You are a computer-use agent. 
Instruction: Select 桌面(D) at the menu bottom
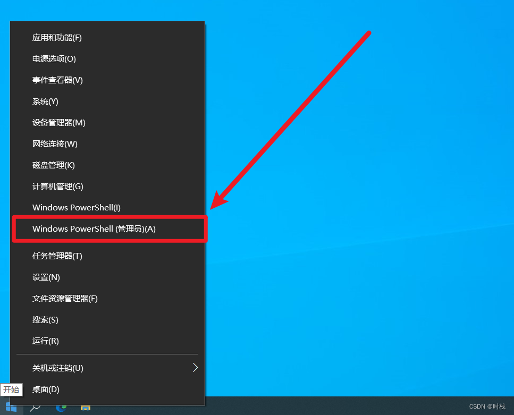pyautogui.click(x=107, y=389)
